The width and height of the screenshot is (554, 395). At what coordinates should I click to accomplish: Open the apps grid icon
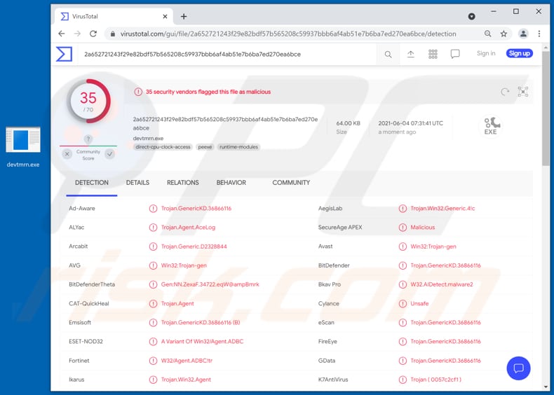433,54
